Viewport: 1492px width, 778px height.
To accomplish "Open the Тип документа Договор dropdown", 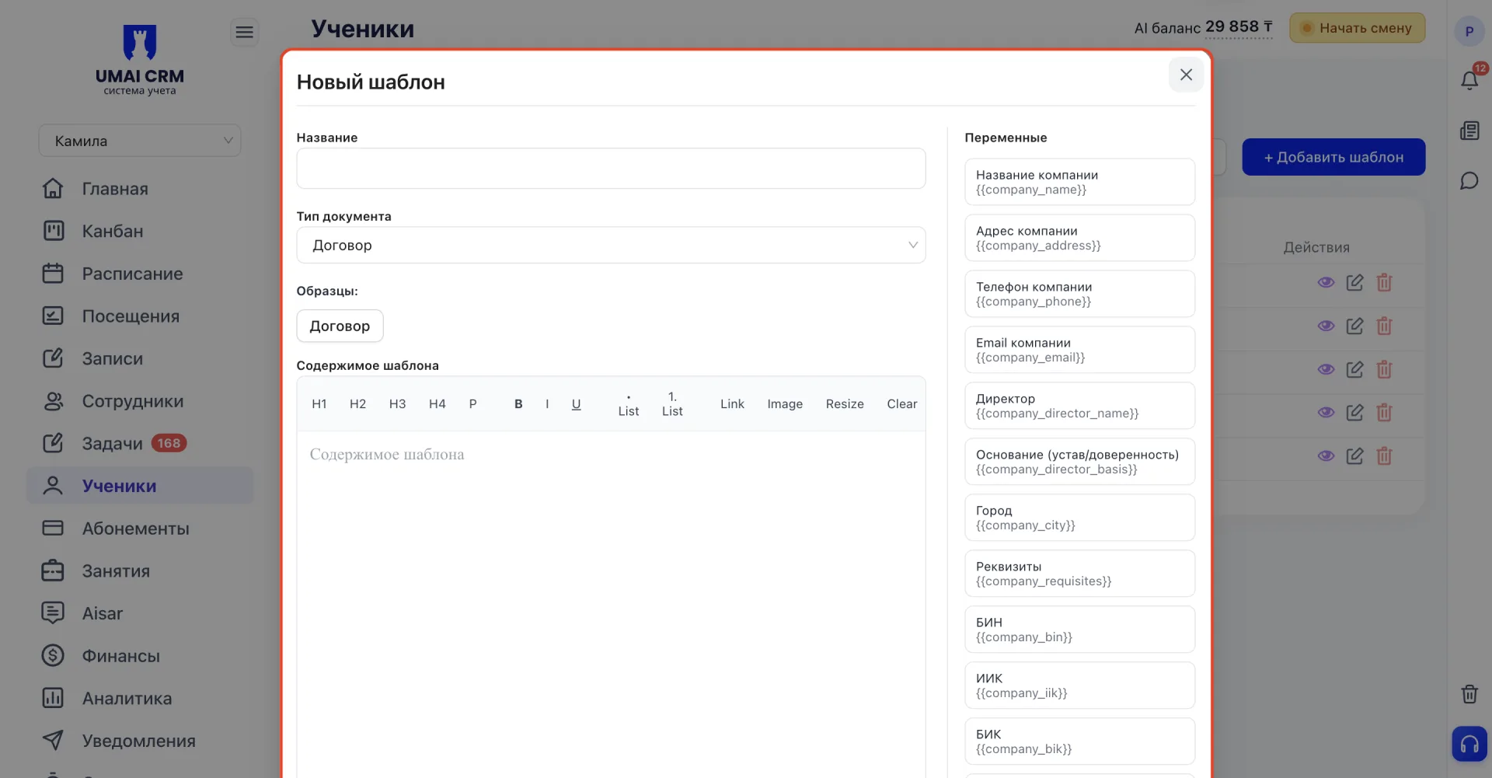I will click(x=611, y=246).
